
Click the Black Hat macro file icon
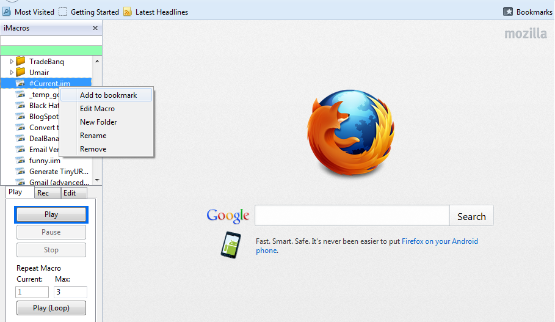21,105
